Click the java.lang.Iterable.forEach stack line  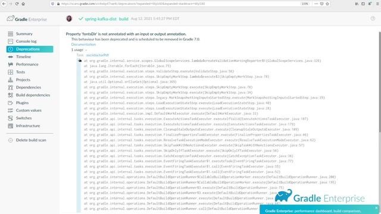(127, 66)
